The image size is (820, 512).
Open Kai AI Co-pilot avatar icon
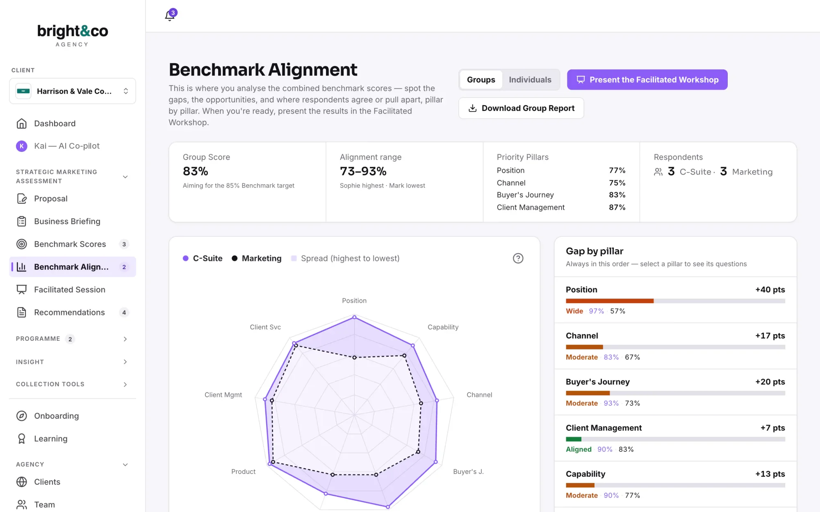21,146
